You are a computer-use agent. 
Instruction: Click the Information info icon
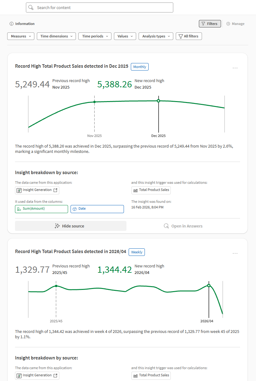pyautogui.click(x=12, y=23)
